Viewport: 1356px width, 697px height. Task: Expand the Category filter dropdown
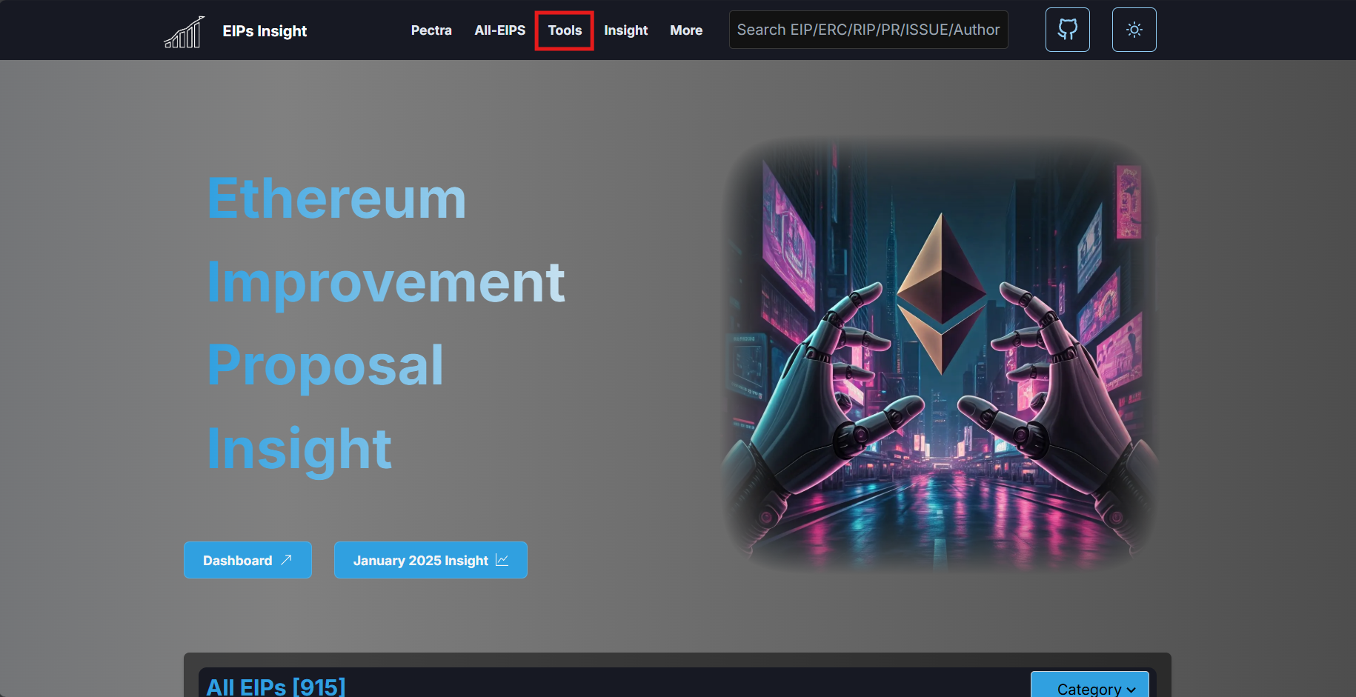click(1089, 687)
